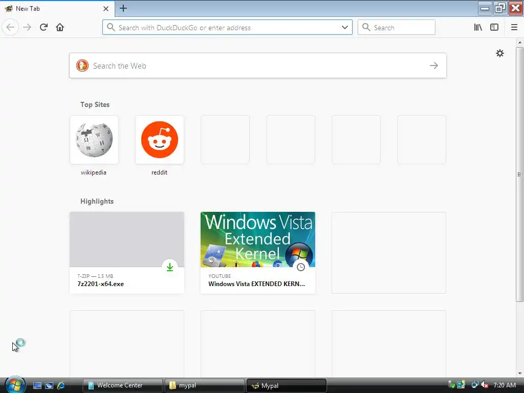Open the reddit top site tile
The width and height of the screenshot is (524, 393).
coord(160,140)
